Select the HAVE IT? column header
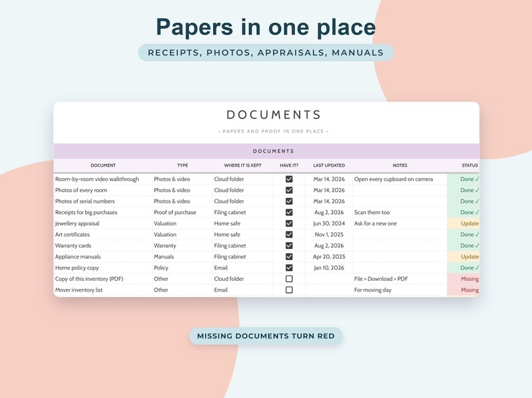The image size is (532, 398). pos(289,165)
